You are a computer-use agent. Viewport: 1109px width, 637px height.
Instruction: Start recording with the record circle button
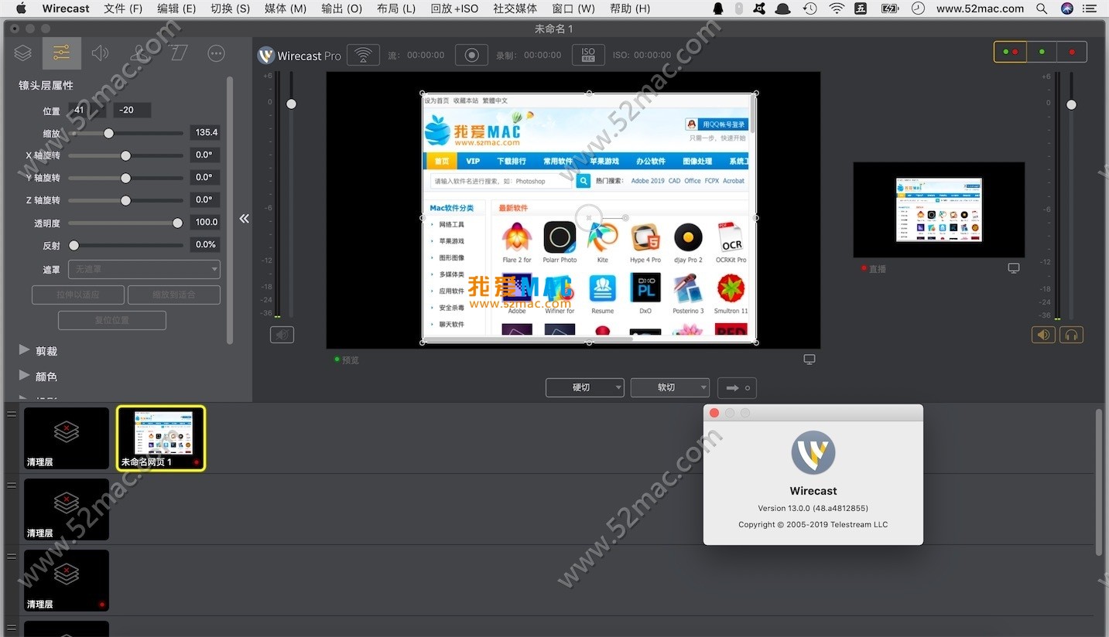point(472,55)
